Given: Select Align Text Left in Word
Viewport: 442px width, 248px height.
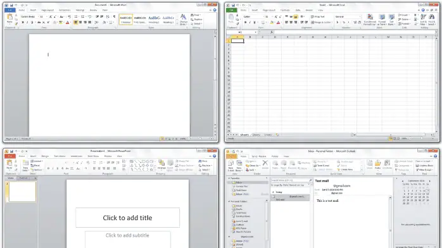Looking at the screenshot, I should 75,22.
